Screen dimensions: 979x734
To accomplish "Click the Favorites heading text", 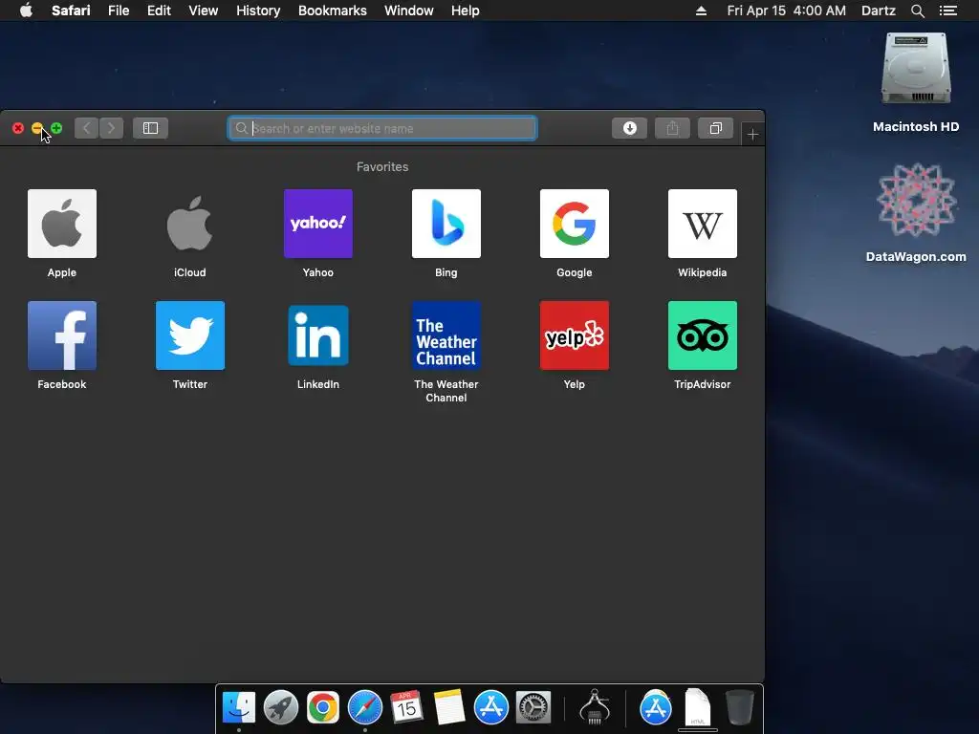I will 382,166.
